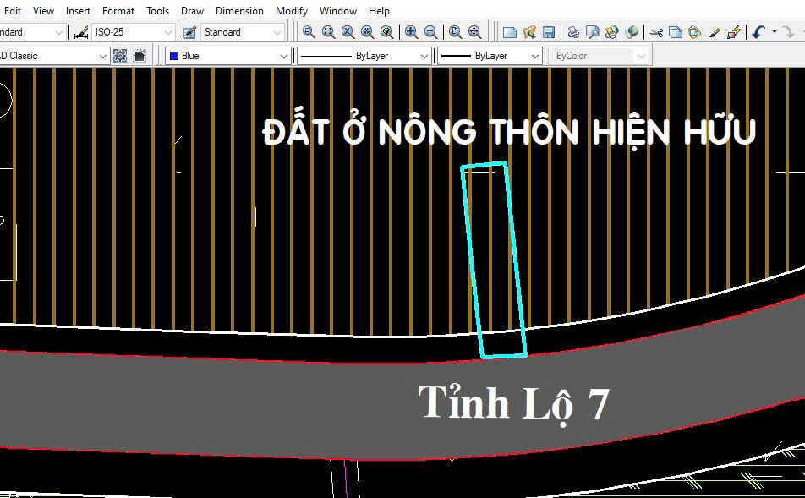Click the Zoom Out magnifier icon
Screen dimensions: 805x498
pyautogui.click(x=430, y=32)
